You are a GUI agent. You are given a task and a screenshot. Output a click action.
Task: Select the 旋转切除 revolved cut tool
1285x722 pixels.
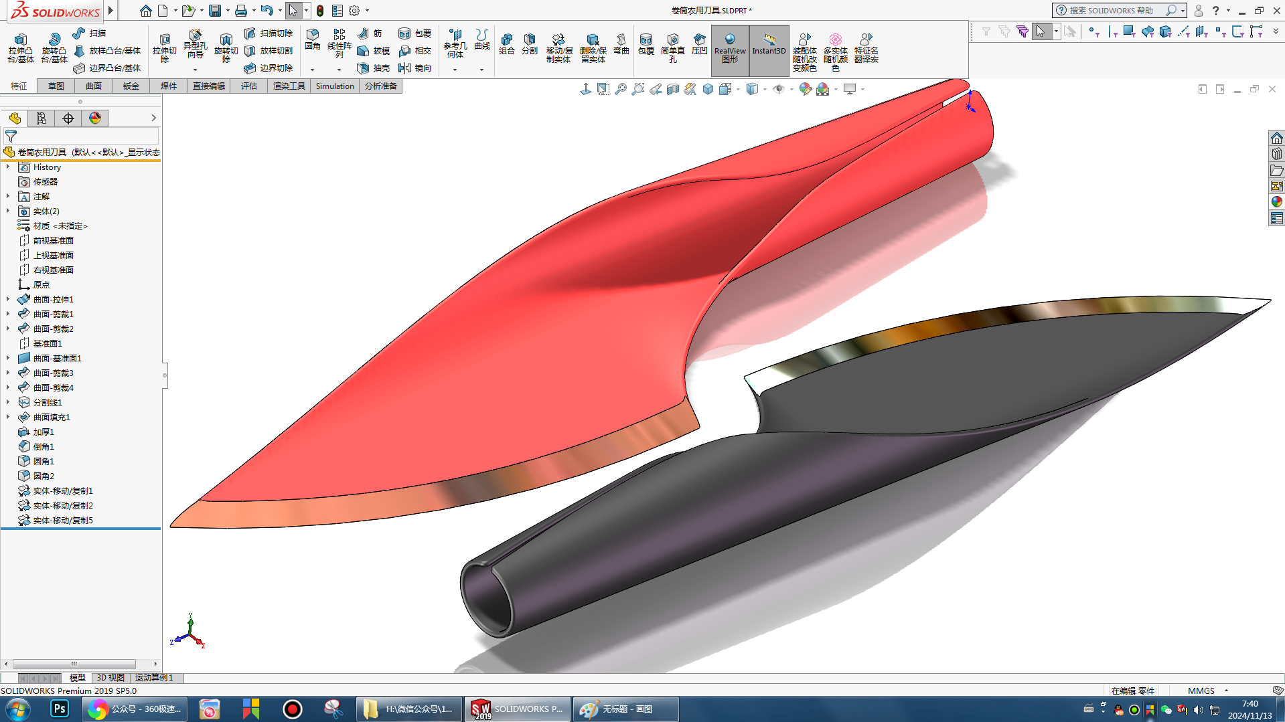click(x=226, y=47)
